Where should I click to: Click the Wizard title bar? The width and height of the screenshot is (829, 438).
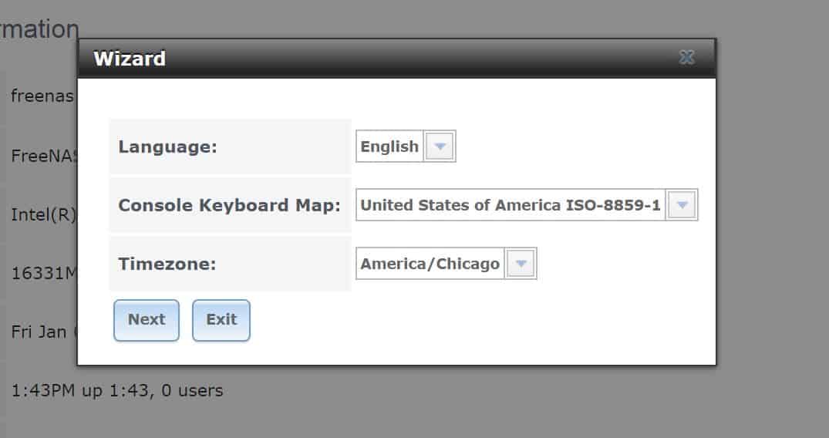click(396, 58)
